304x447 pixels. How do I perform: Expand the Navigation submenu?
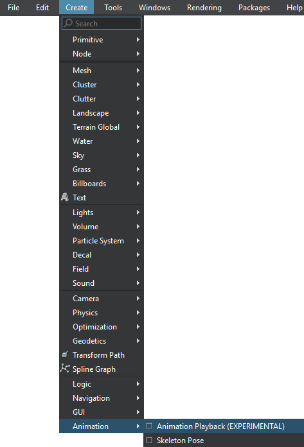[102, 398]
